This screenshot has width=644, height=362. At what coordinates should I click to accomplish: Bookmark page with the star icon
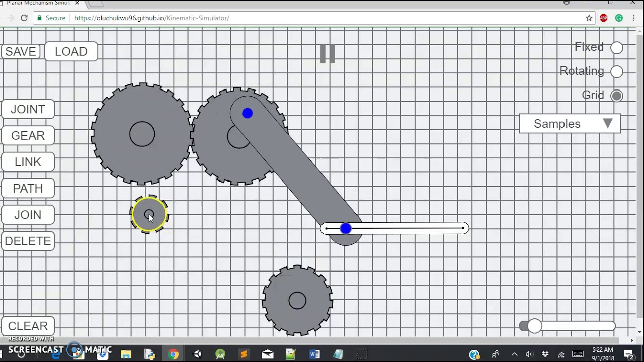click(589, 18)
